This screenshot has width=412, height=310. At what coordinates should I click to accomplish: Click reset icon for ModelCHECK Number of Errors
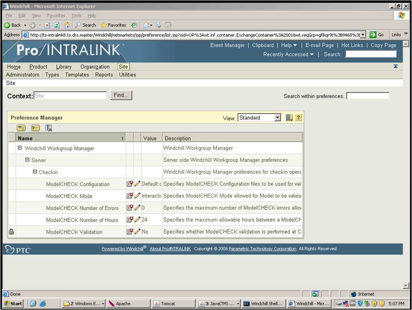coord(130,207)
